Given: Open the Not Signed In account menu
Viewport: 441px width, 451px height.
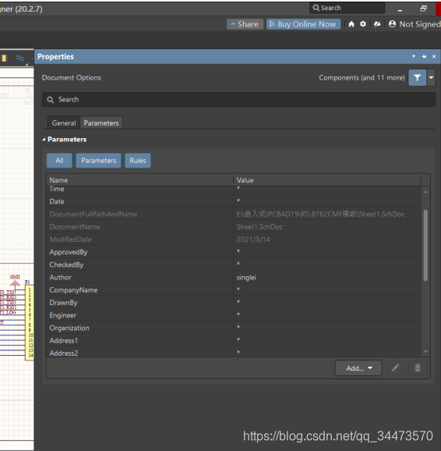Looking at the screenshot, I should (x=415, y=24).
